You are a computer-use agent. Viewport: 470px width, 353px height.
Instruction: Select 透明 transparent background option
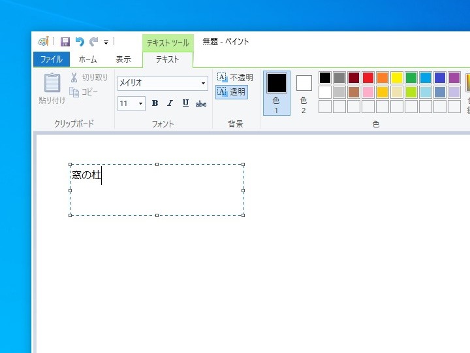coord(231,92)
